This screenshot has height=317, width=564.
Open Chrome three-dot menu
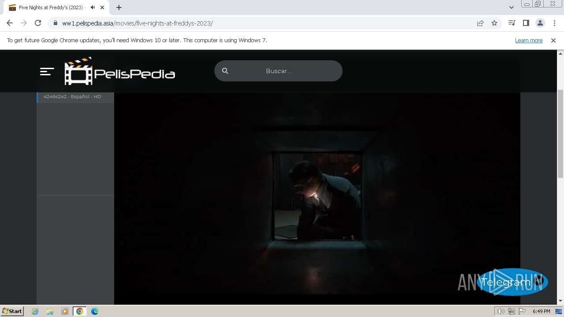(554, 23)
